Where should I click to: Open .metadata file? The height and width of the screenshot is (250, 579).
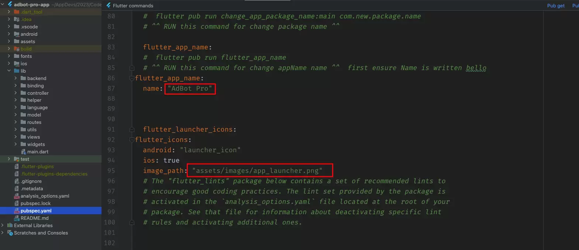(x=32, y=189)
